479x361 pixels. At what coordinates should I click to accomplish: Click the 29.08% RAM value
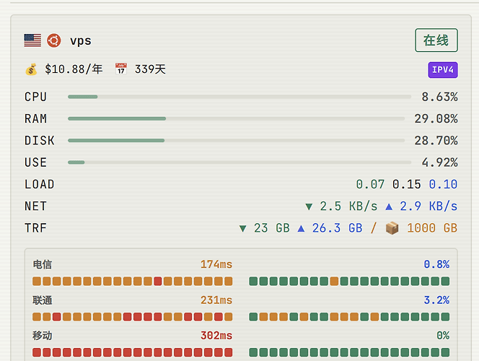[x=436, y=118]
